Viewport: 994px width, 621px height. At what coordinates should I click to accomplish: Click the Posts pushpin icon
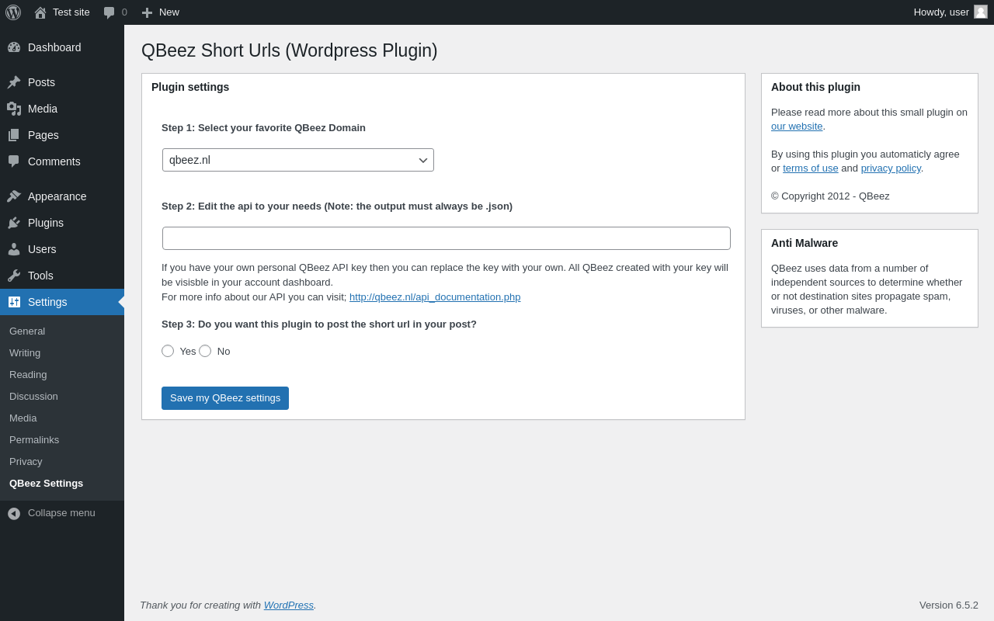[14, 82]
